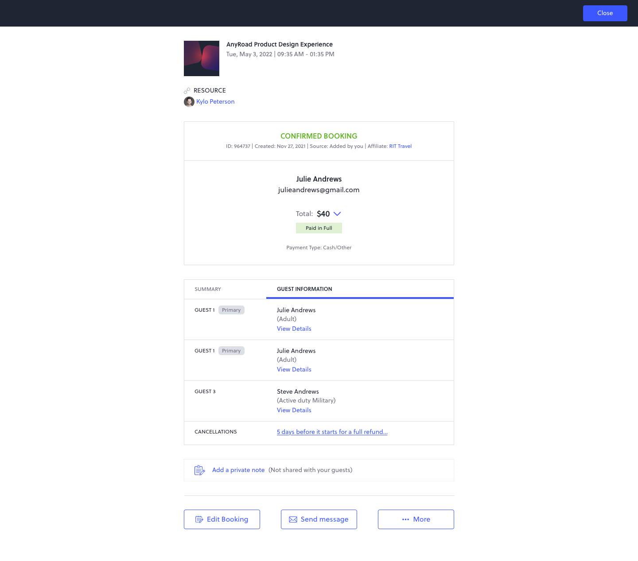Click Add a private note
The width and height of the screenshot is (638, 561).
pos(238,470)
